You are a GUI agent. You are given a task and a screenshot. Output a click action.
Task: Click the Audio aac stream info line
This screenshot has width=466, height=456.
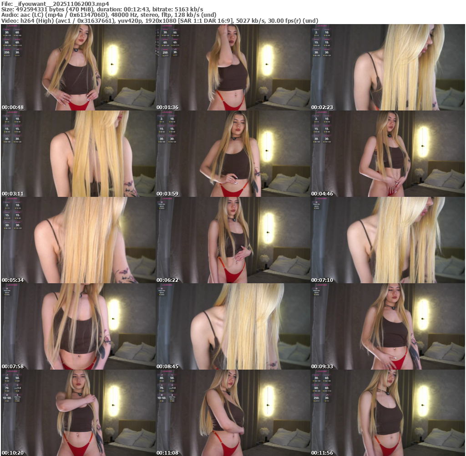(x=109, y=15)
